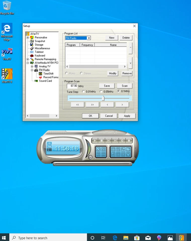The height and width of the screenshot is (241, 191).
Task: Click the music note icon on the player
Action: [123, 149]
